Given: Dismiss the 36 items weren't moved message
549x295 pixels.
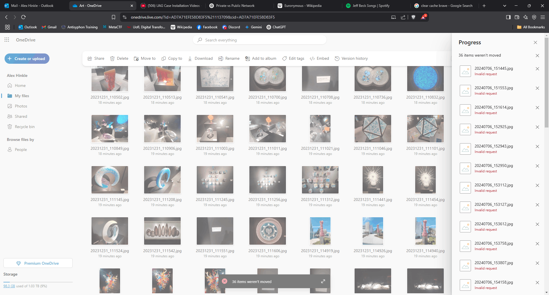Looking at the screenshot, I should [x=537, y=55].
